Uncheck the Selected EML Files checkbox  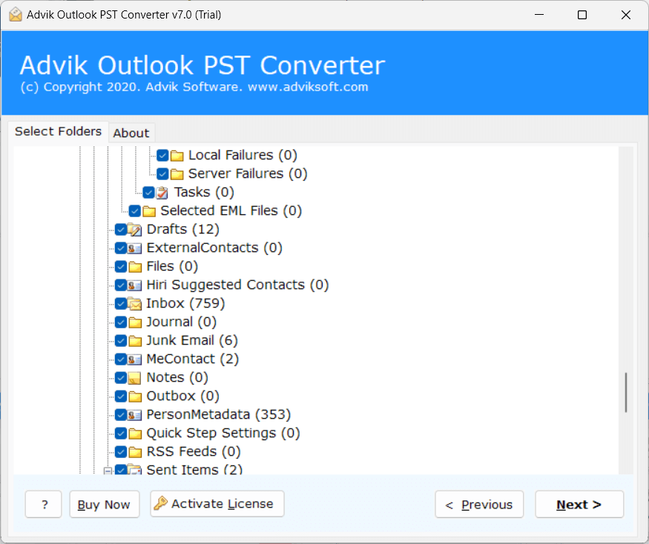point(134,211)
